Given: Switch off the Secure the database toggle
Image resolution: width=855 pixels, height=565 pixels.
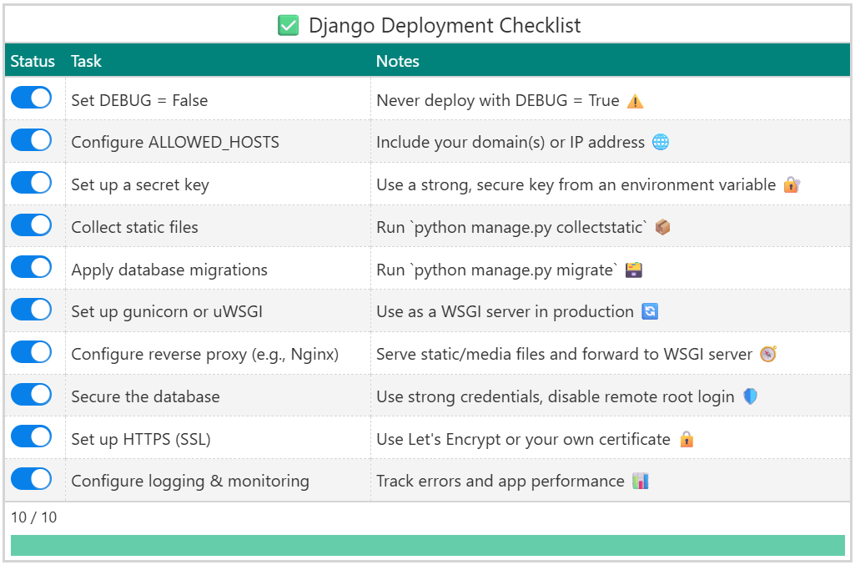Looking at the screenshot, I should point(31,394).
